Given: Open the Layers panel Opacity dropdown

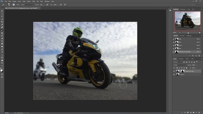Looking at the screenshot, I should coord(197,65).
